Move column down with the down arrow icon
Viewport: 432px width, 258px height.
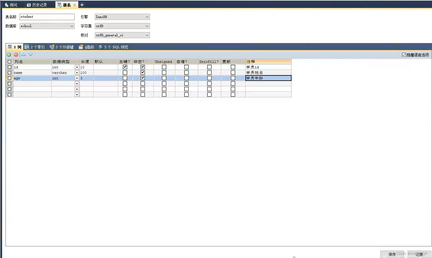31,55
